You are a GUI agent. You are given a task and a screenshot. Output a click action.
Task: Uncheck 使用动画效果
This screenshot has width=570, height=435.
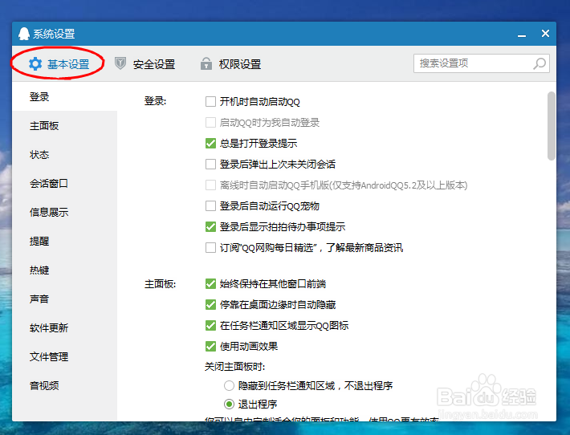(x=210, y=347)
